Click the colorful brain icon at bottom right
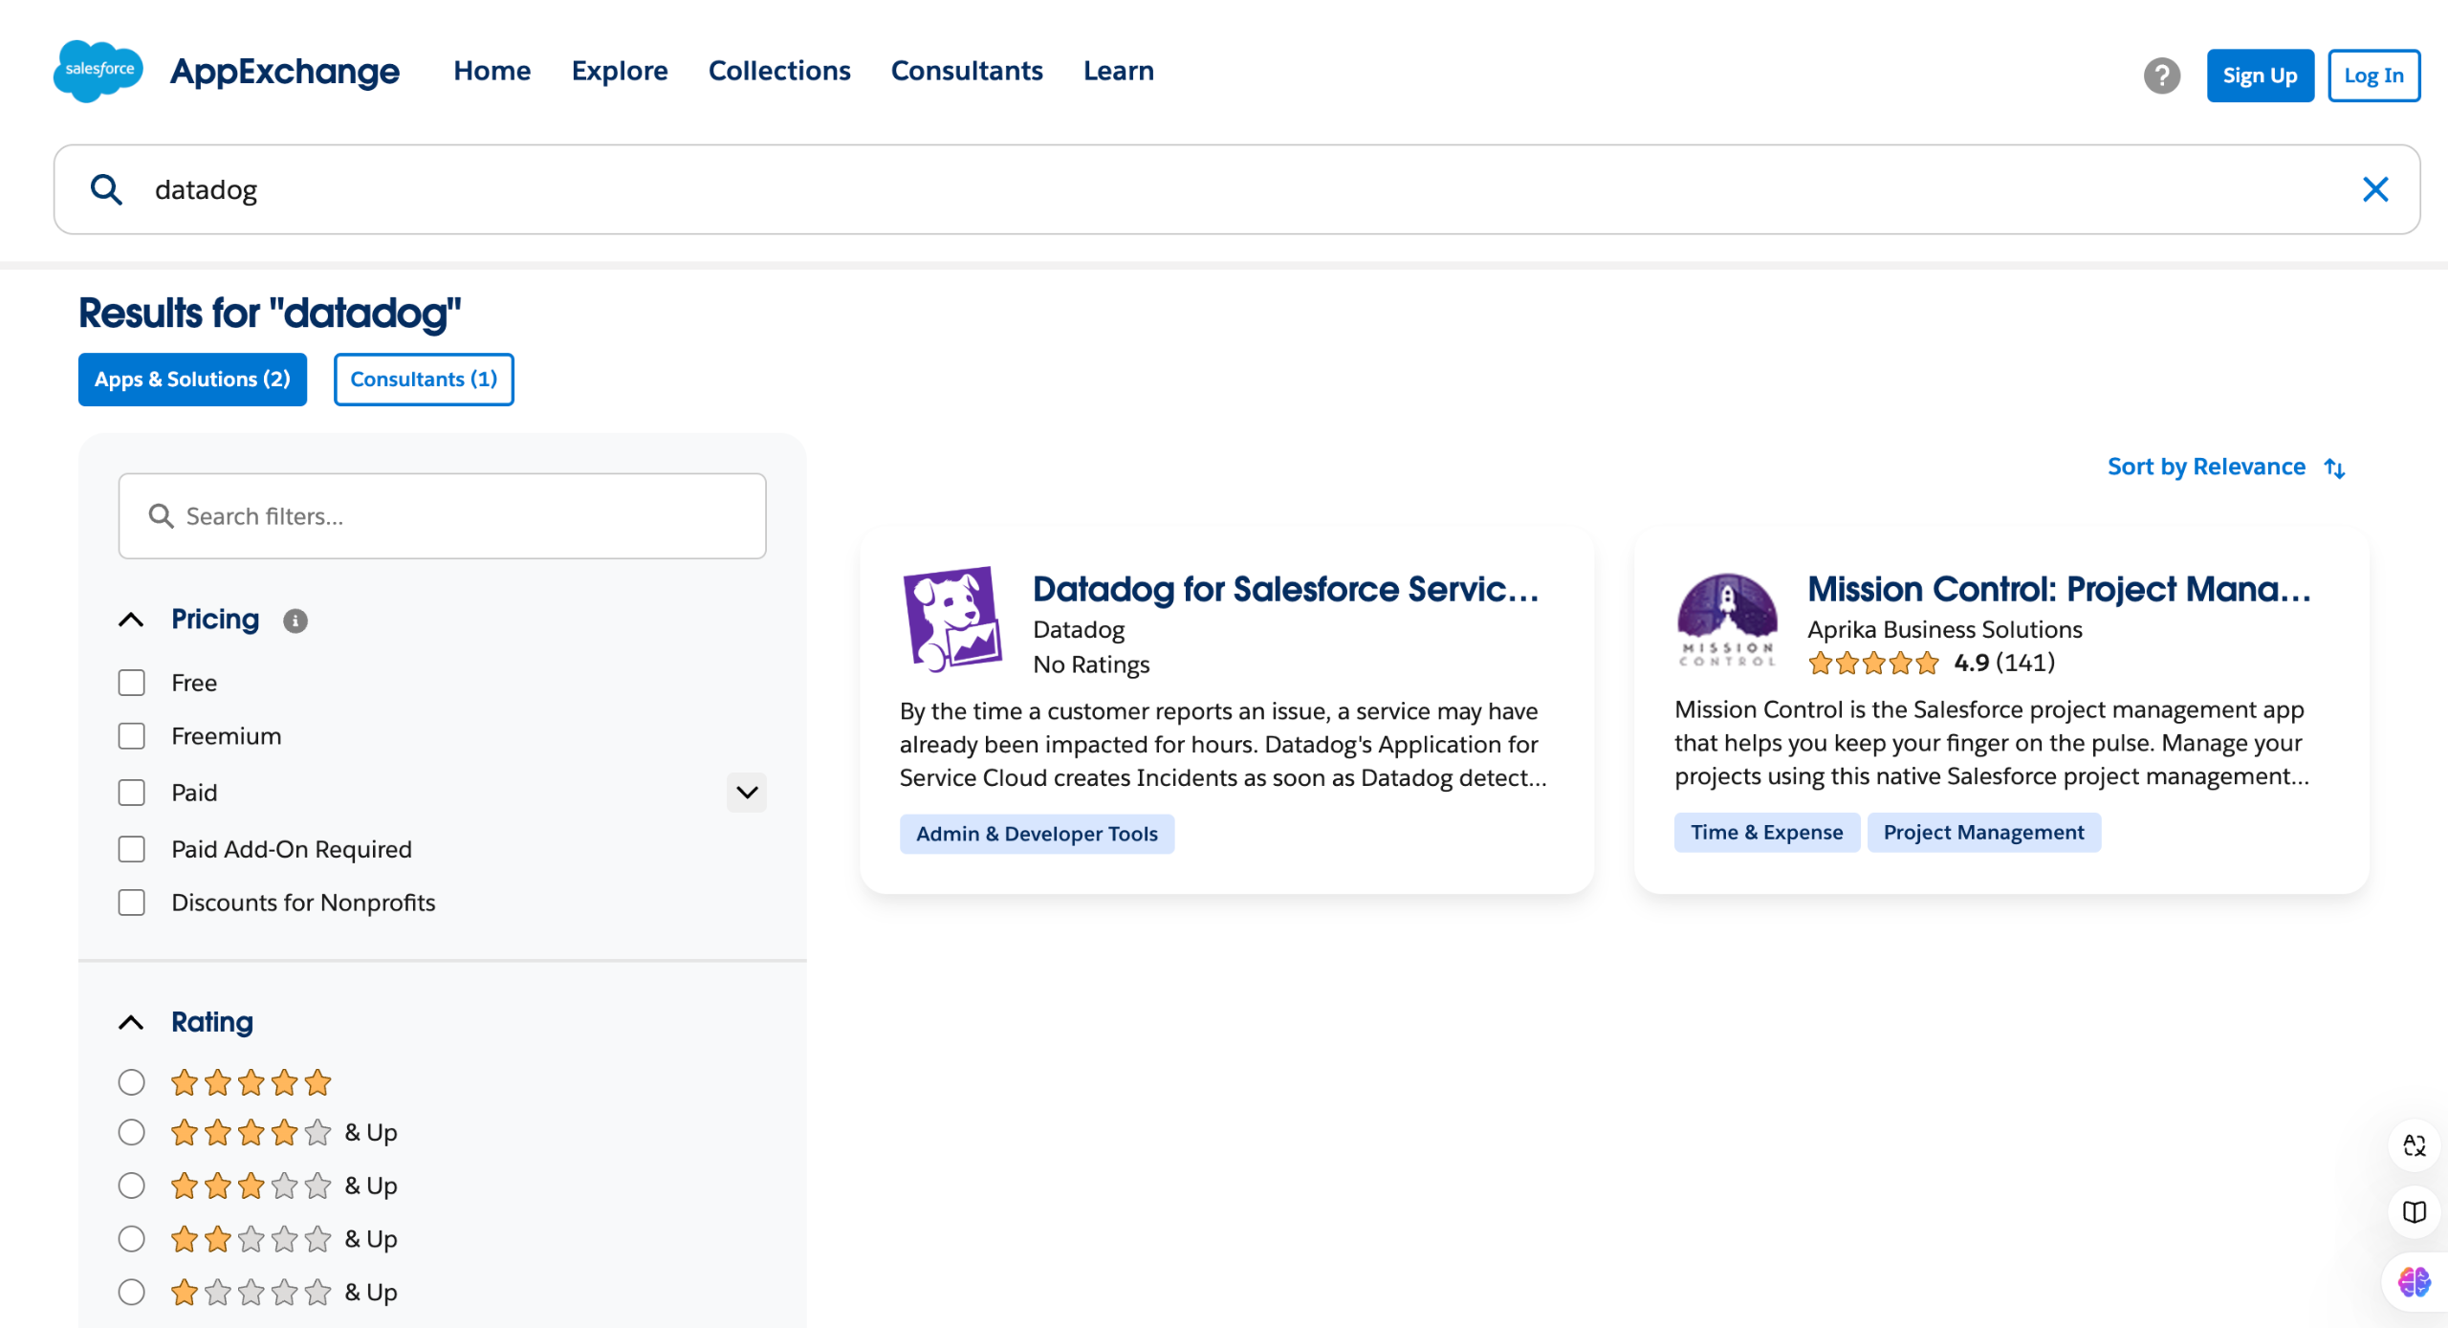This screenshot has width=2448, height=1328. (2414, 1281)
